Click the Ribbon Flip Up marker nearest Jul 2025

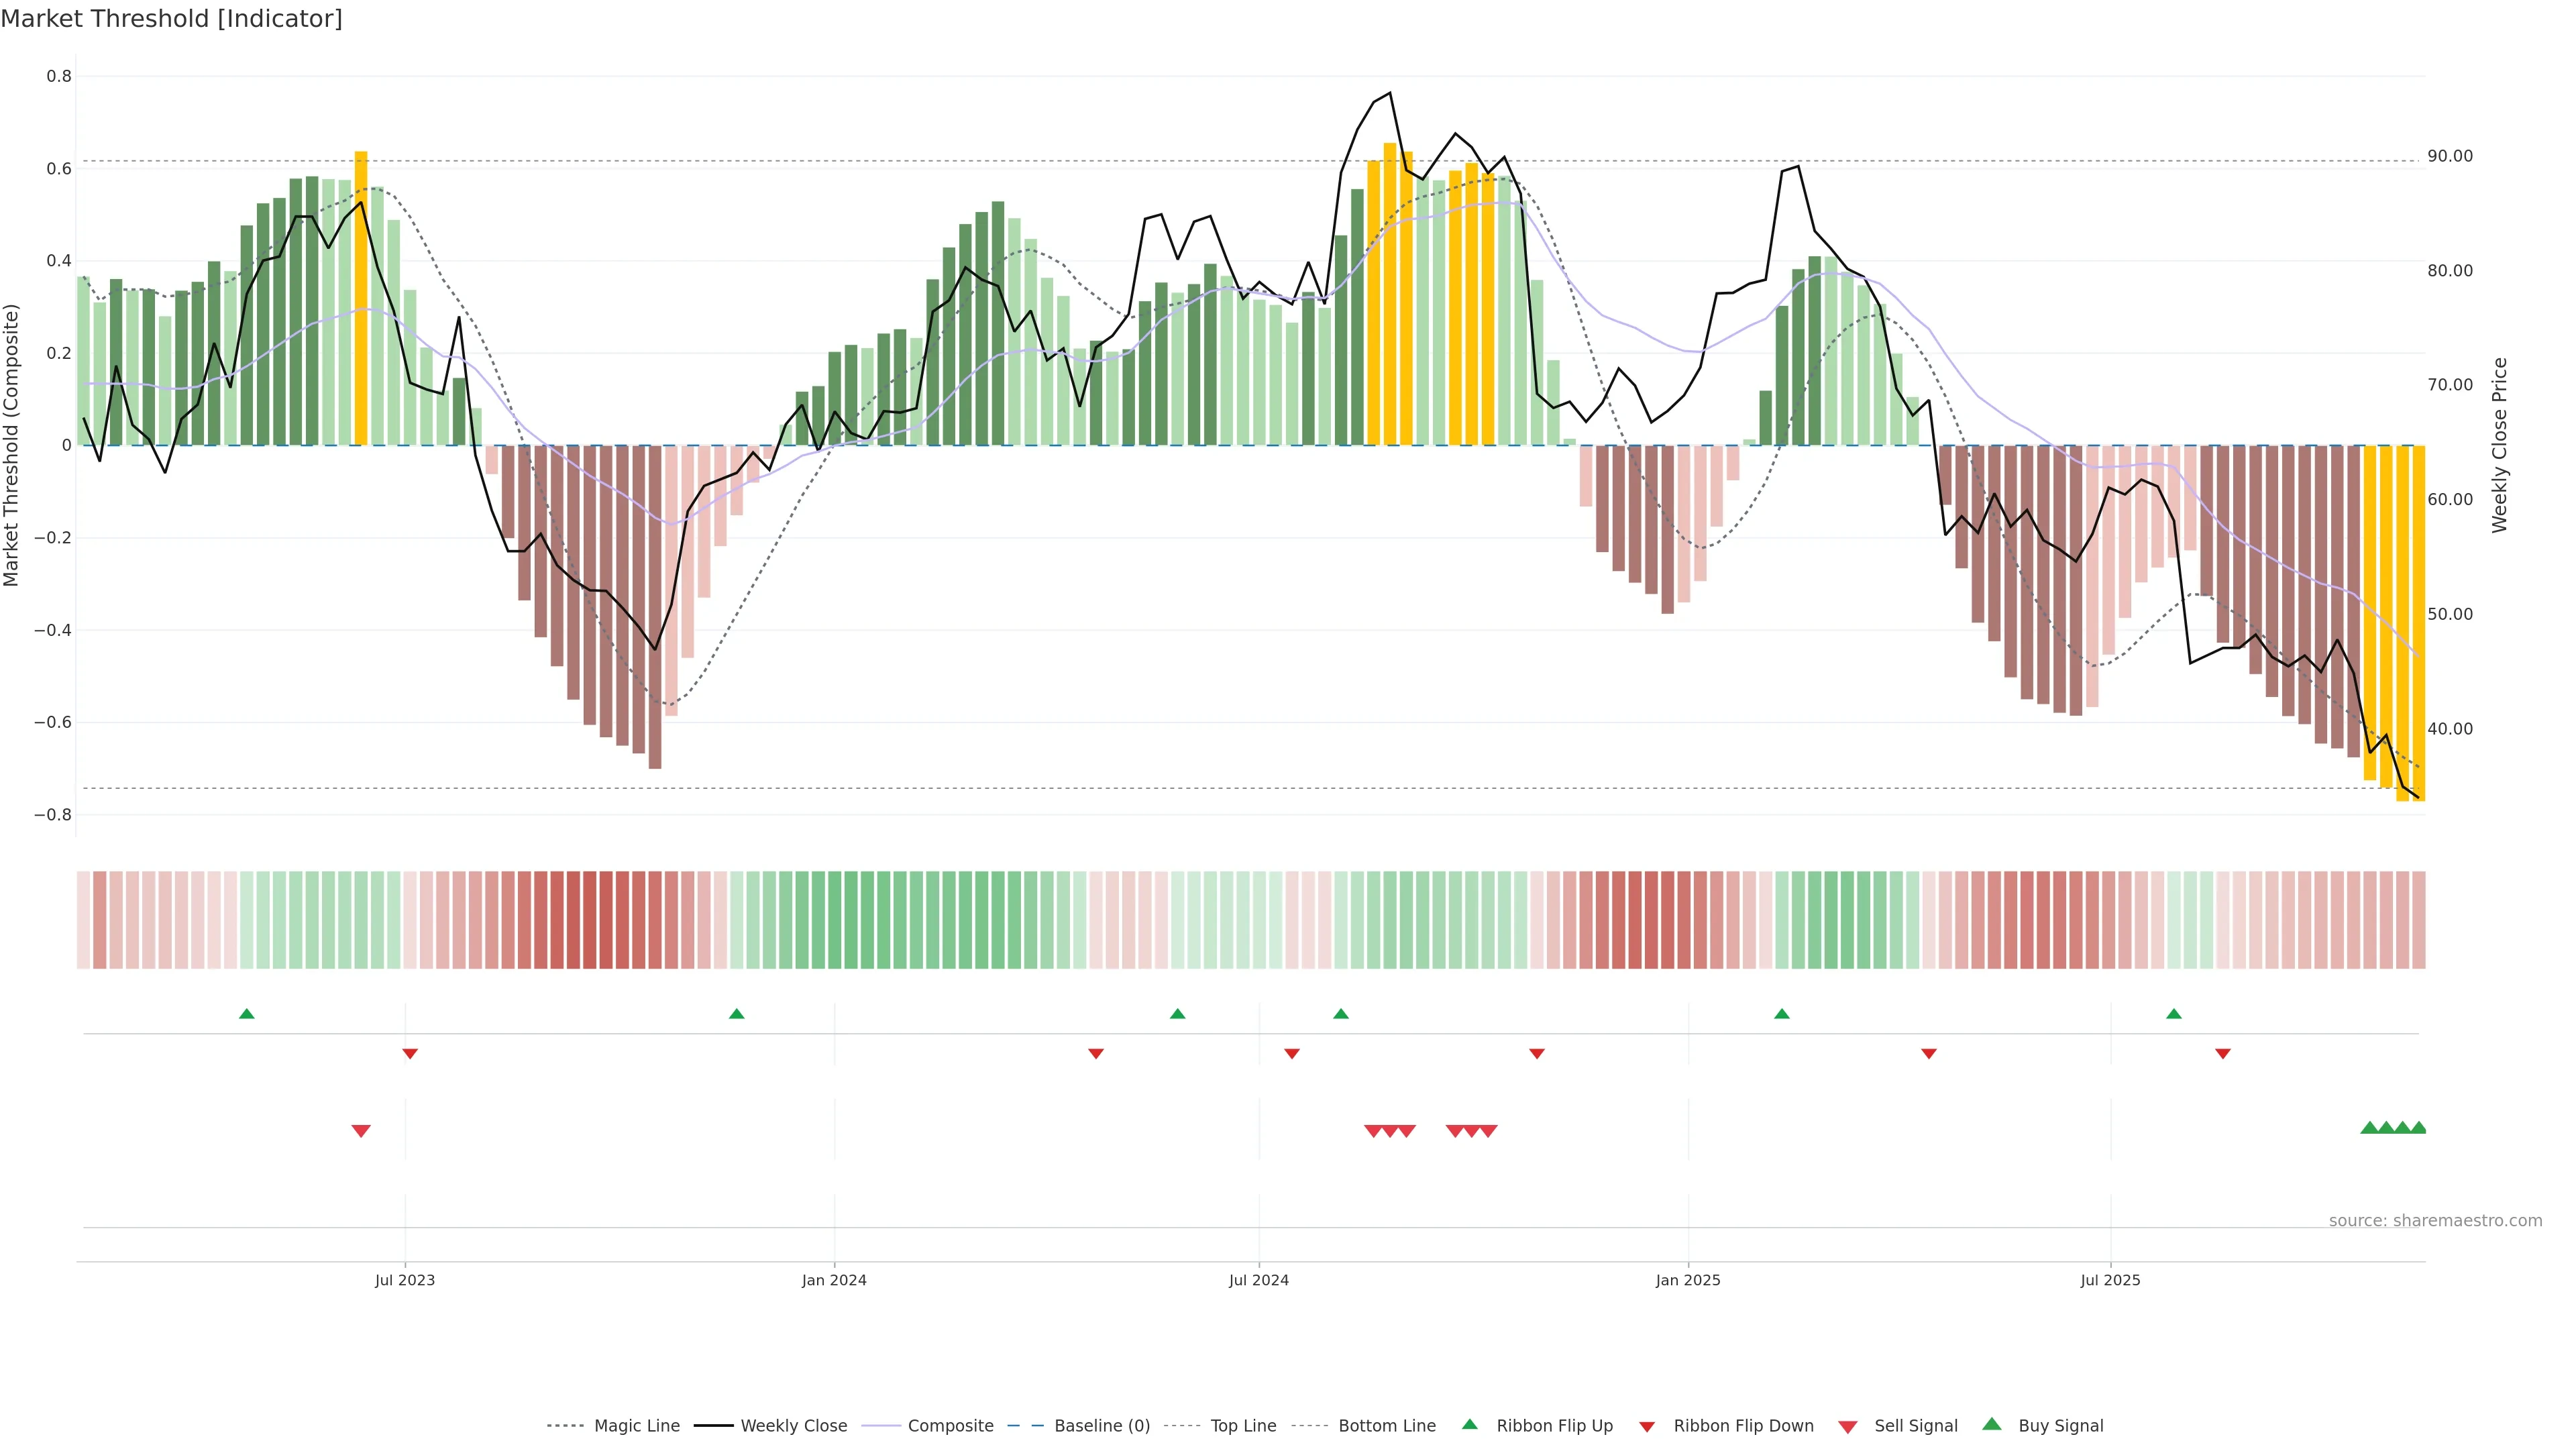pos(2174,1014)
